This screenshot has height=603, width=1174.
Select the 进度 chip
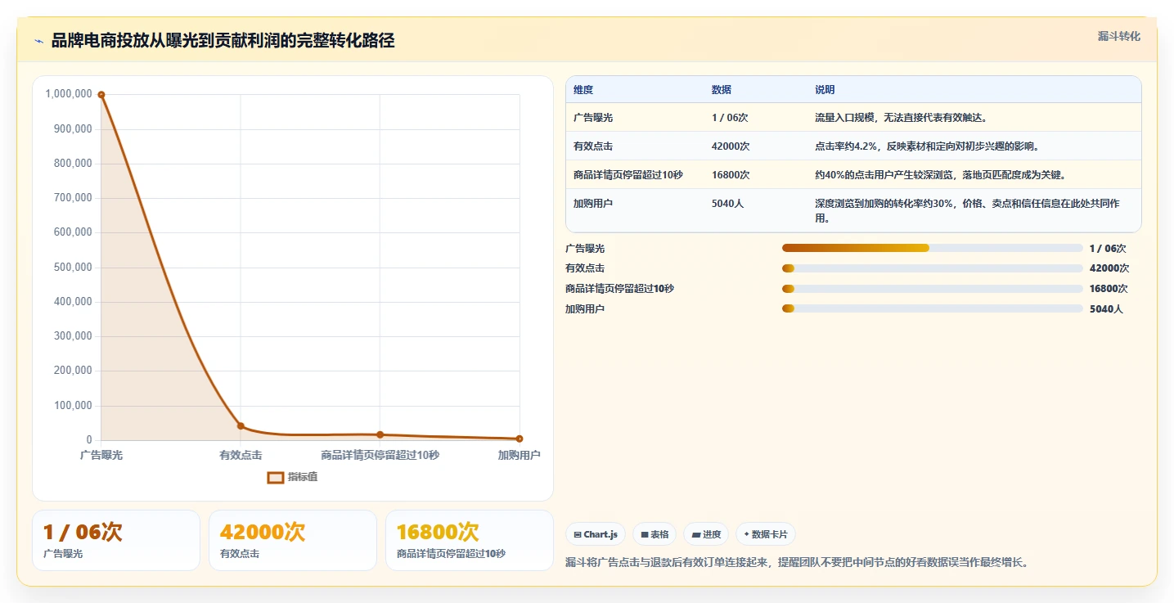click(x=706, y=534)
